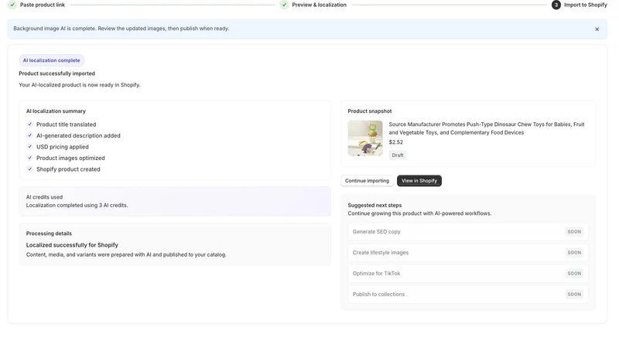Click Continue importing button
Image resolution: width=619 pixels, height=348 pixels.
pyautogui.click(x=367, y=181)
